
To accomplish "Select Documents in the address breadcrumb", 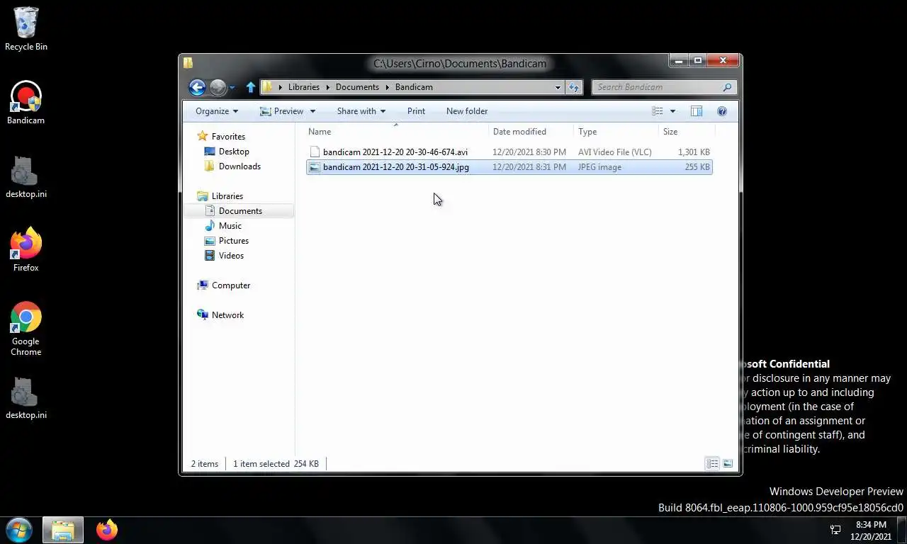I will [x=357, y=87].
